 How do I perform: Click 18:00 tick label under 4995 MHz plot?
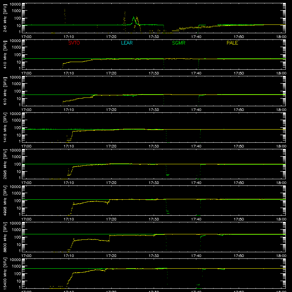[281, 219]
